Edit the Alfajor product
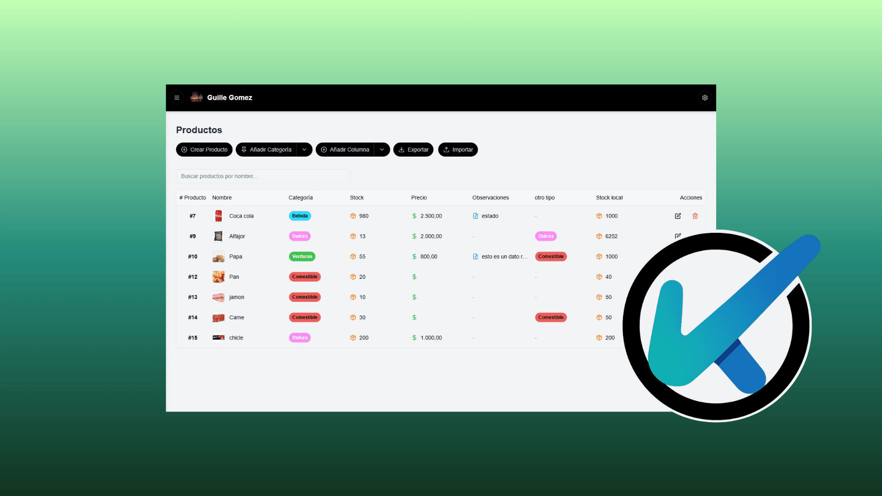This screenshot has height=496, width=882. pos(678,236)
